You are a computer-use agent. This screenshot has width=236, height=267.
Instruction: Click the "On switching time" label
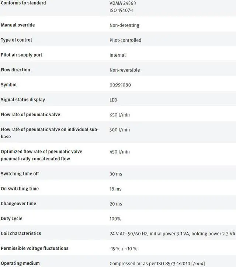pyautogui.click(x=20, y=189)
